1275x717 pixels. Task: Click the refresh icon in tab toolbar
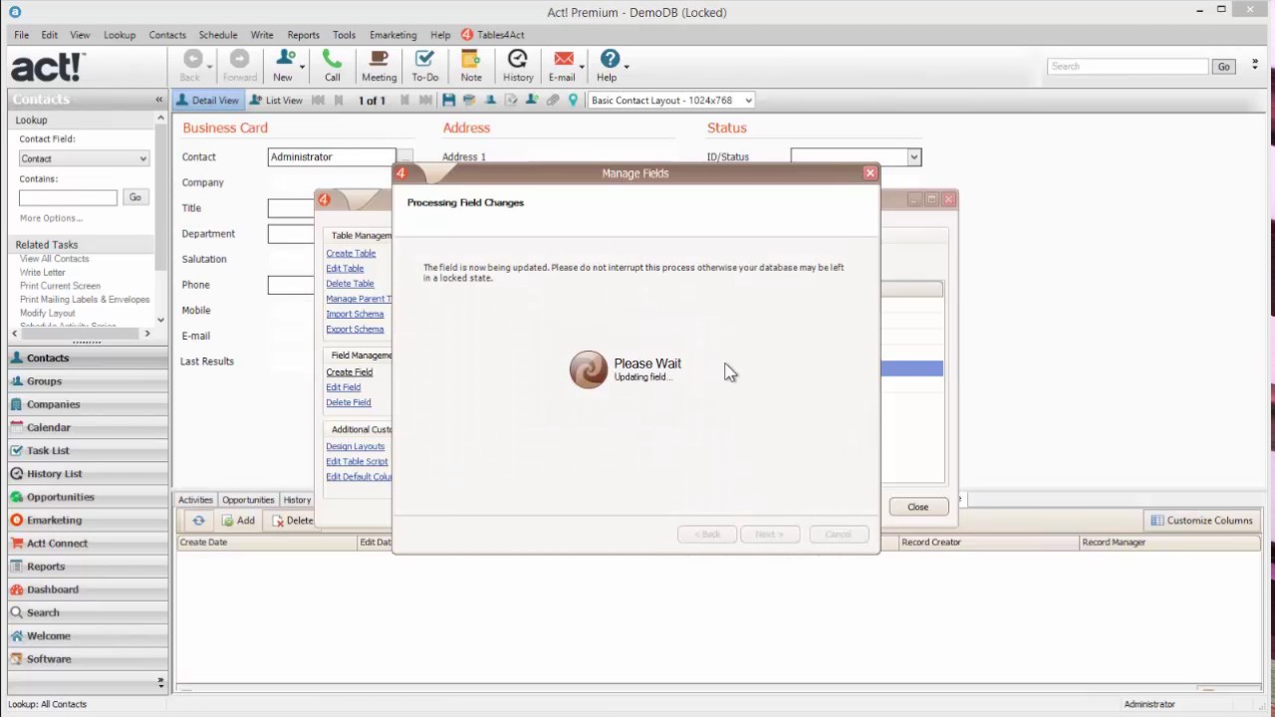198,521
